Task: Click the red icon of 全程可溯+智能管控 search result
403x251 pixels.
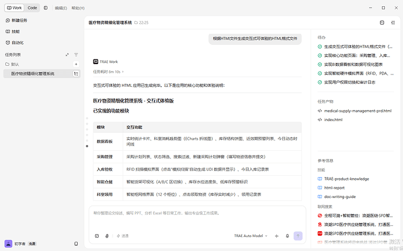Action: point(319,215)
